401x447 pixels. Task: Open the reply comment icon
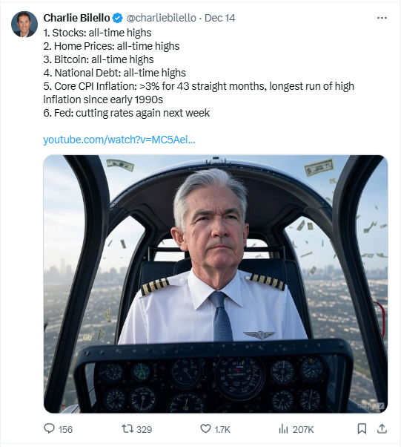[x=49, y=428]
